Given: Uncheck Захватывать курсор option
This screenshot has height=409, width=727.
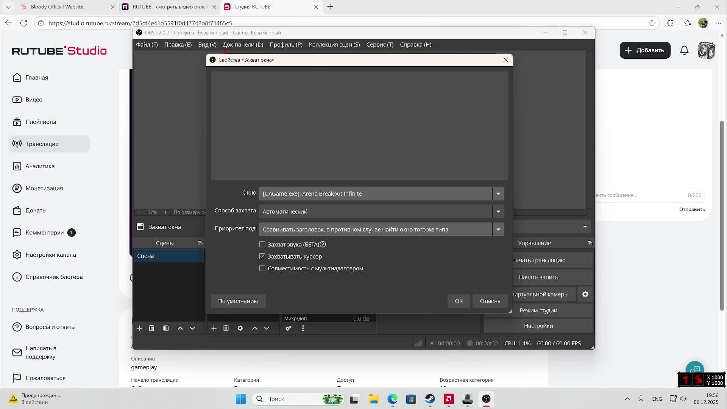Looking at the screenshot, I should click(x=262, y=256).
